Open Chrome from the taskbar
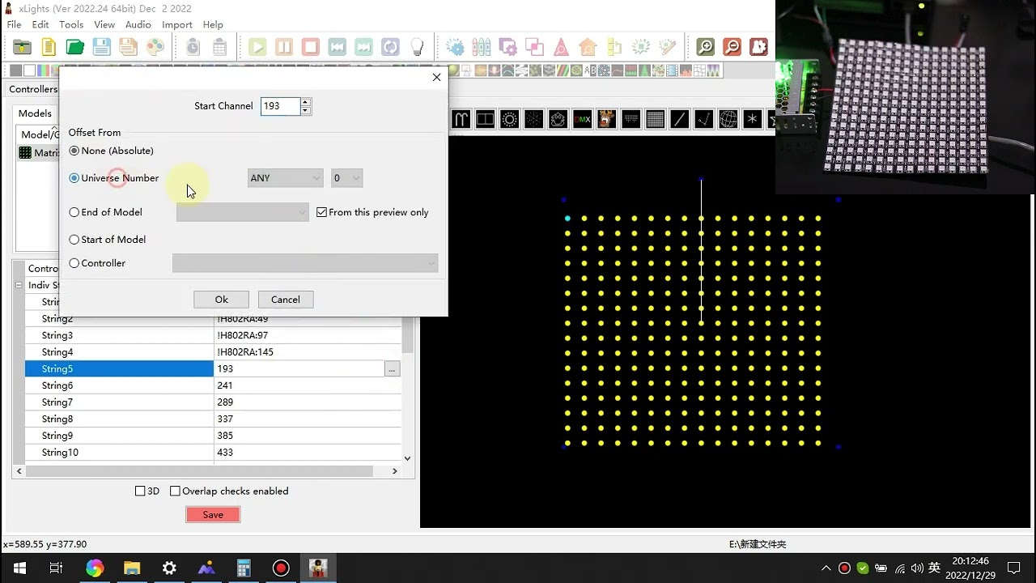Image resolution: width=1036 pixels, height=583 pixels. [x=95, y=568]
